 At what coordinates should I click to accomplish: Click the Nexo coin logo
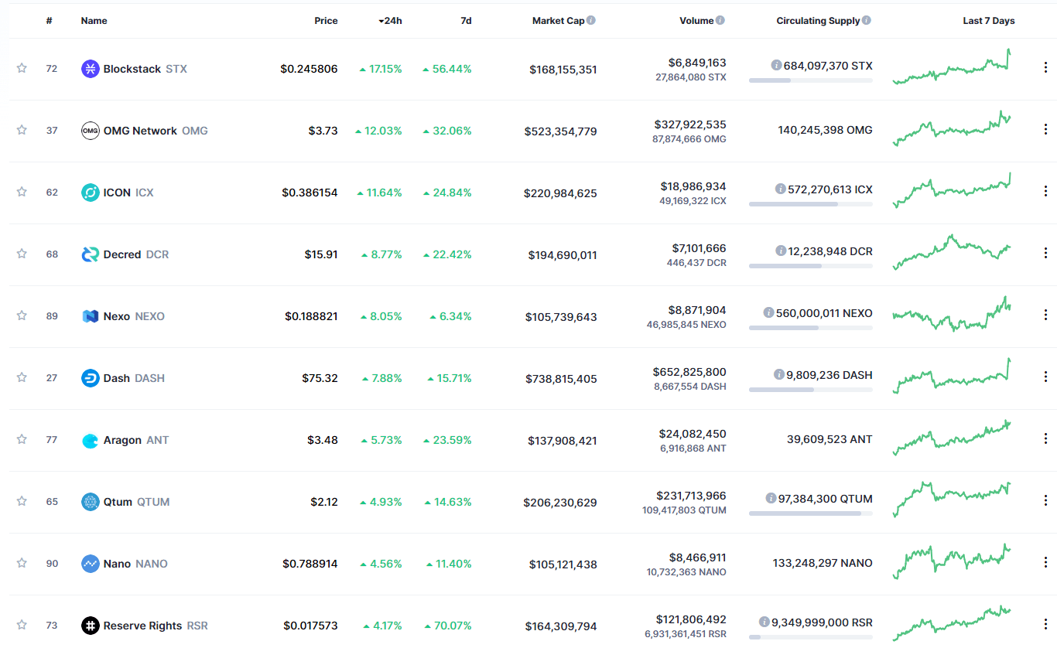pyautogui.click(x=91, y=316)
